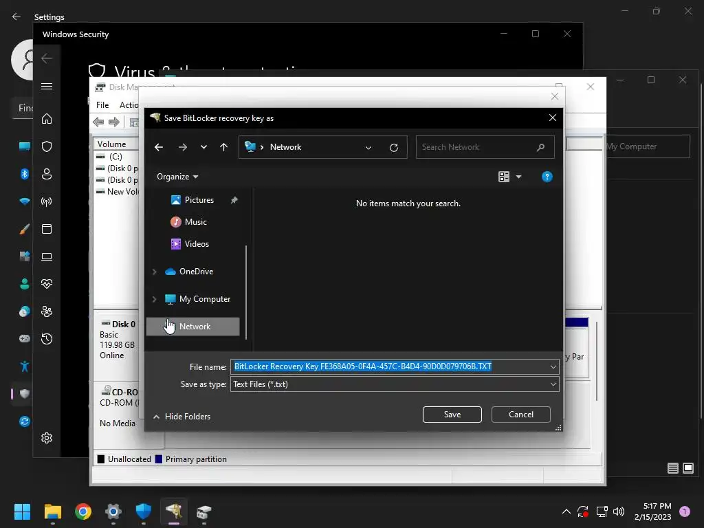The height and width of the screenshot is (528, 704).
Task: Select (C:) volume in Disk Management
Action: pos(117,157)
